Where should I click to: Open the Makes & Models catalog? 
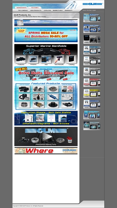click(92, 126)
